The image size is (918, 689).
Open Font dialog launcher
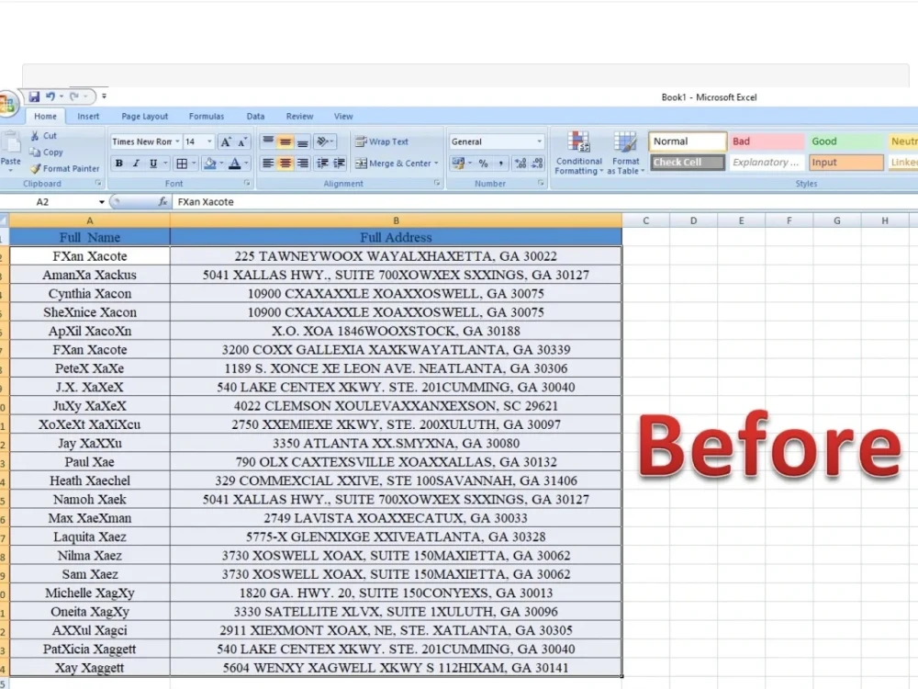pyautogui.click(x=247, y=184)
